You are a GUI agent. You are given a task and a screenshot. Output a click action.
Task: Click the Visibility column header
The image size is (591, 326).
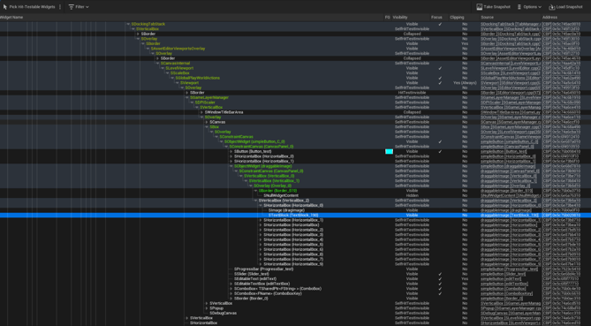[400, 18]
